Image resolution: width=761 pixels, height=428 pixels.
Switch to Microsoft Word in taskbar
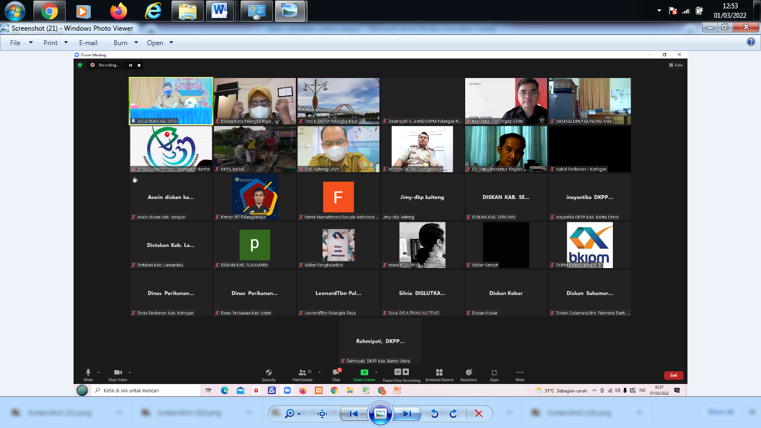(220, 11)
